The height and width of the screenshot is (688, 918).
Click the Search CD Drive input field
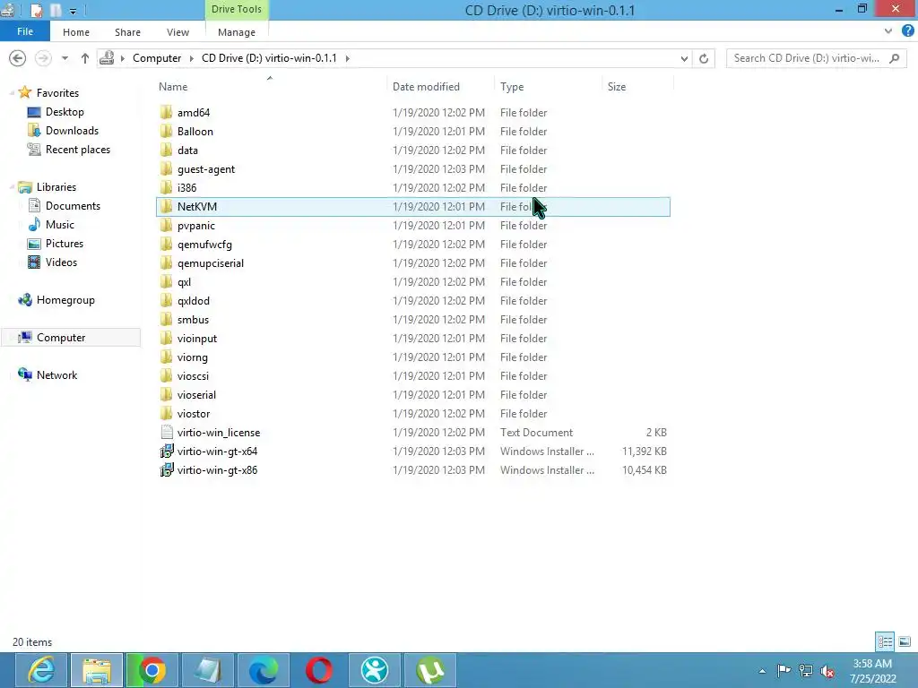808,58
